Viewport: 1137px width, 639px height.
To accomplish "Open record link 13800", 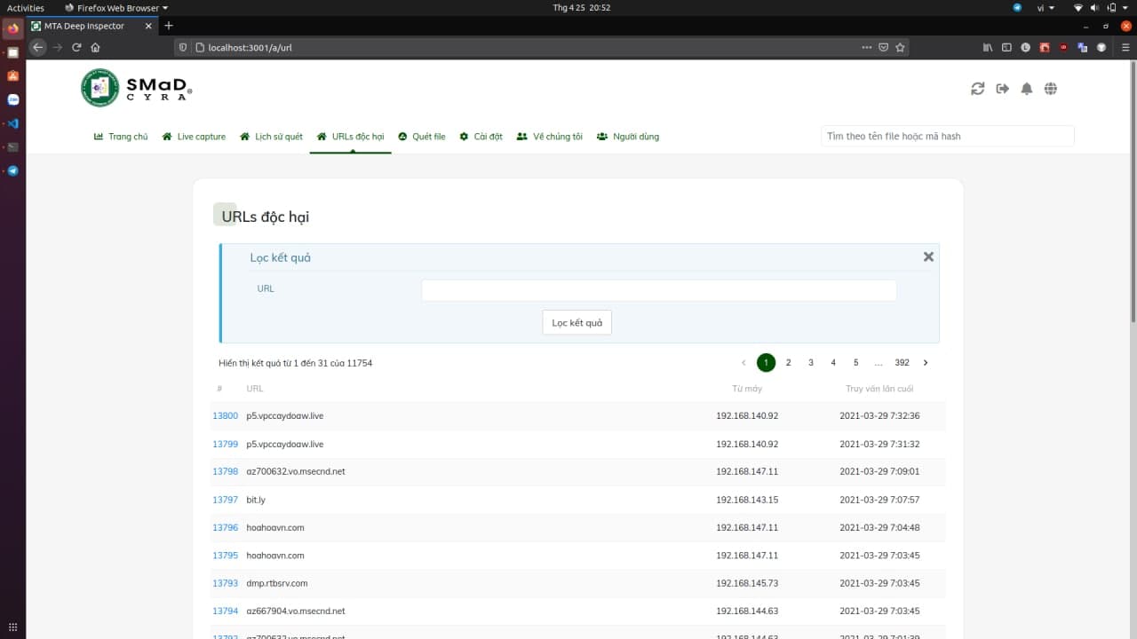I will [226, 416].
